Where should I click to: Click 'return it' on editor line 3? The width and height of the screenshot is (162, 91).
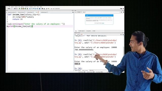click(x=17, y=19)
